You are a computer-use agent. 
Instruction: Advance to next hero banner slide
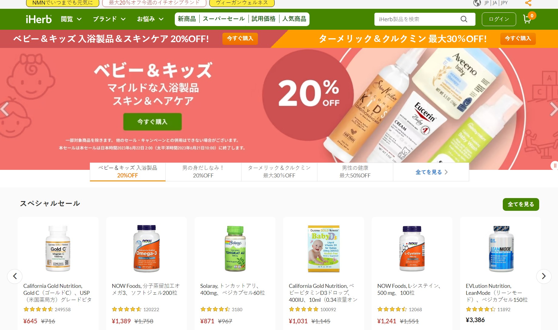click(x=554, y=109)
